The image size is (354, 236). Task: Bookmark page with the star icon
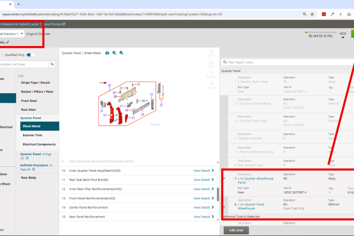[312, 14]
